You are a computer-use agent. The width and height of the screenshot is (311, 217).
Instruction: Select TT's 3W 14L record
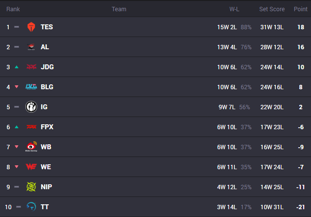(227, 207)
